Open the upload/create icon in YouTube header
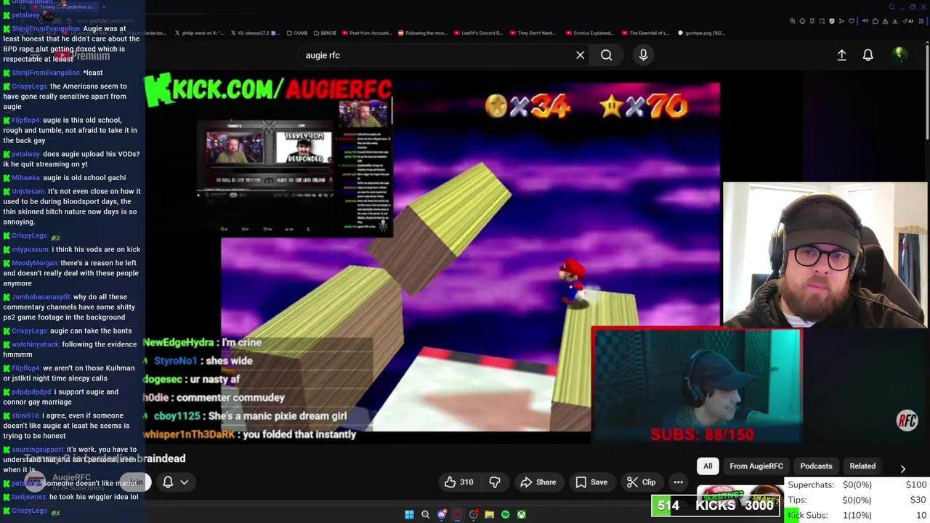930x523 pixels. click(x=841, y=55)
